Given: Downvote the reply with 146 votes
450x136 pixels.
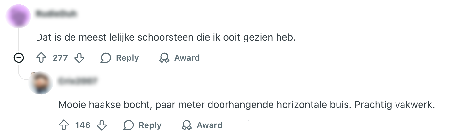Looking at the screenshot, I should (102, 125).
